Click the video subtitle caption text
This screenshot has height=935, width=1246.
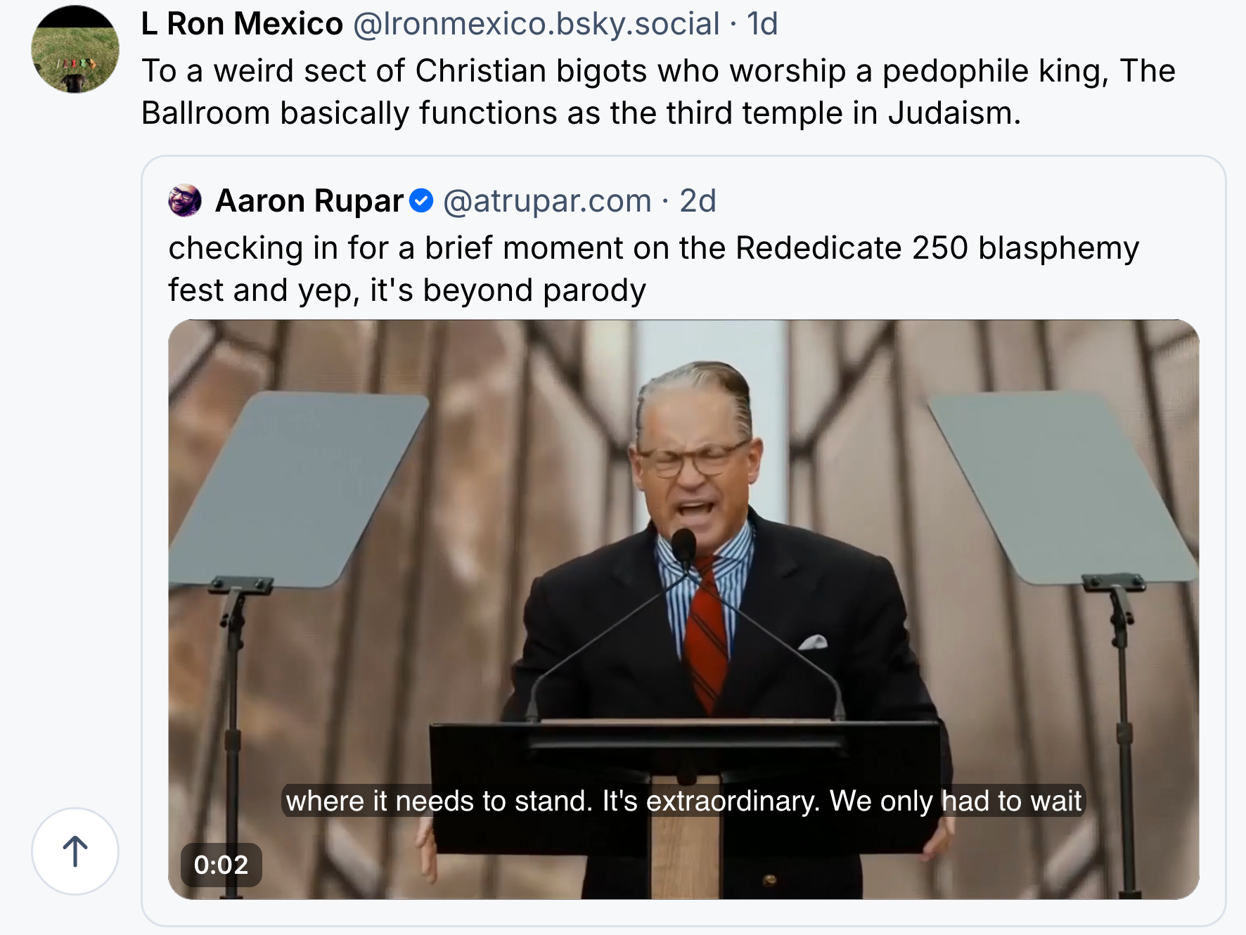click(x=683, y=801)
